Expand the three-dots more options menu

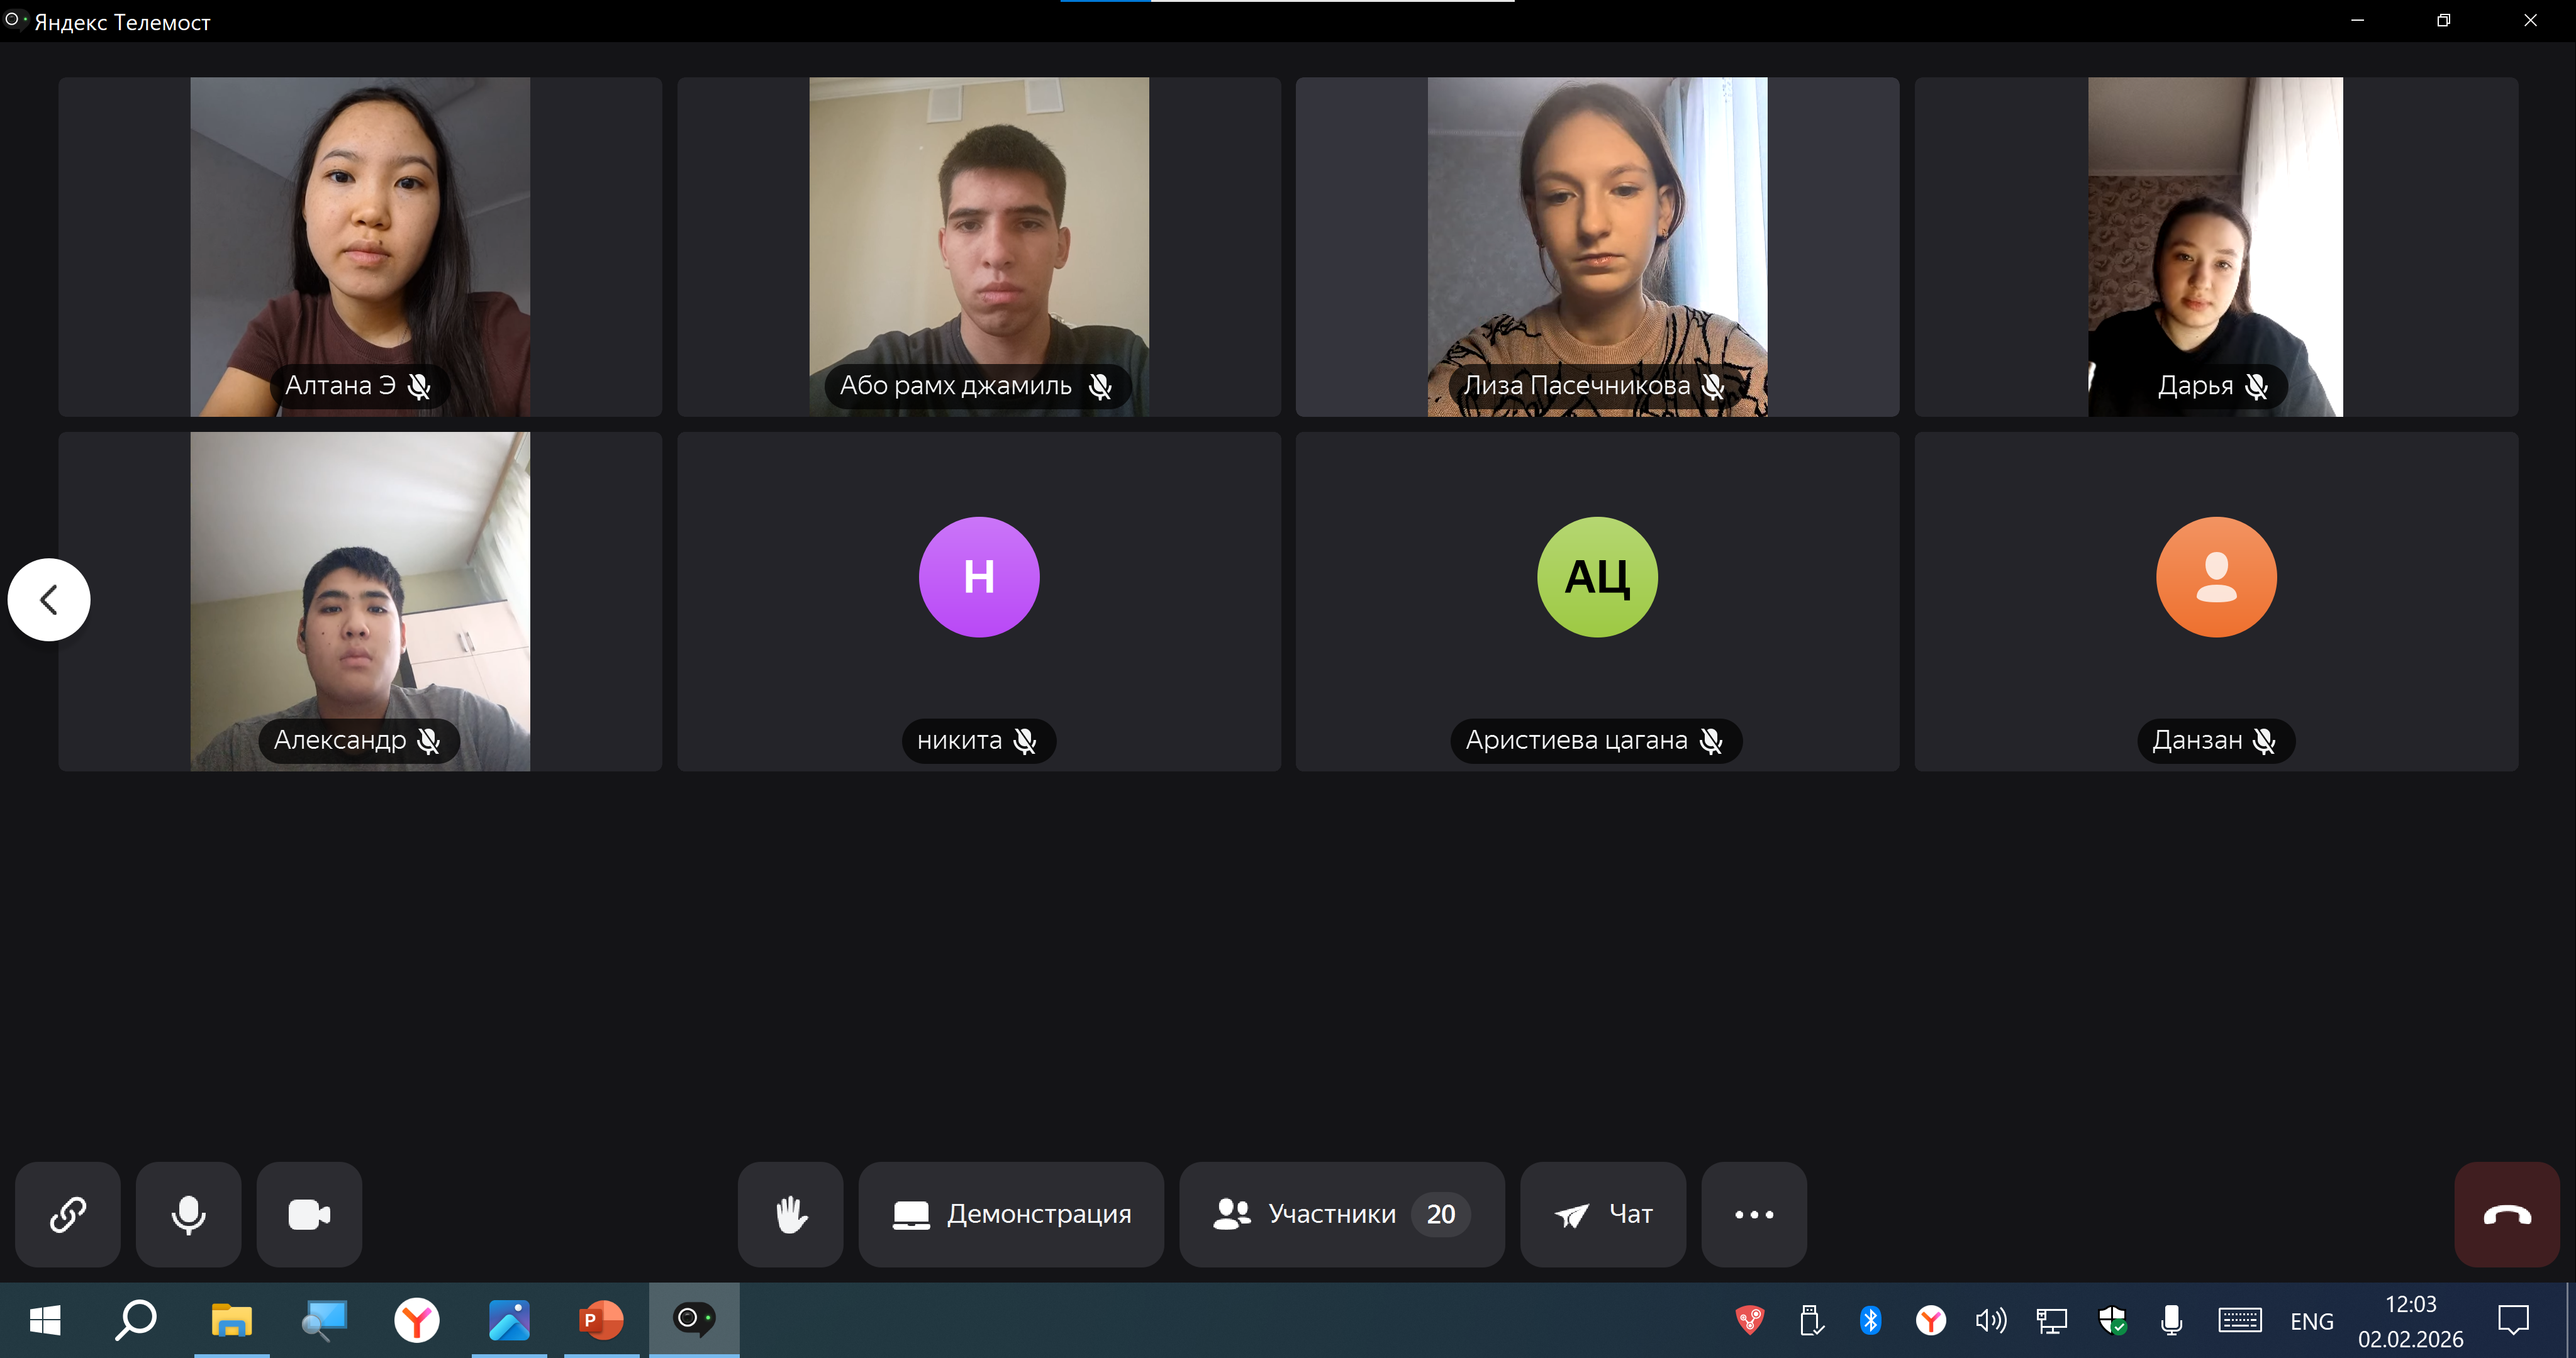[x=1753, y=1214]
